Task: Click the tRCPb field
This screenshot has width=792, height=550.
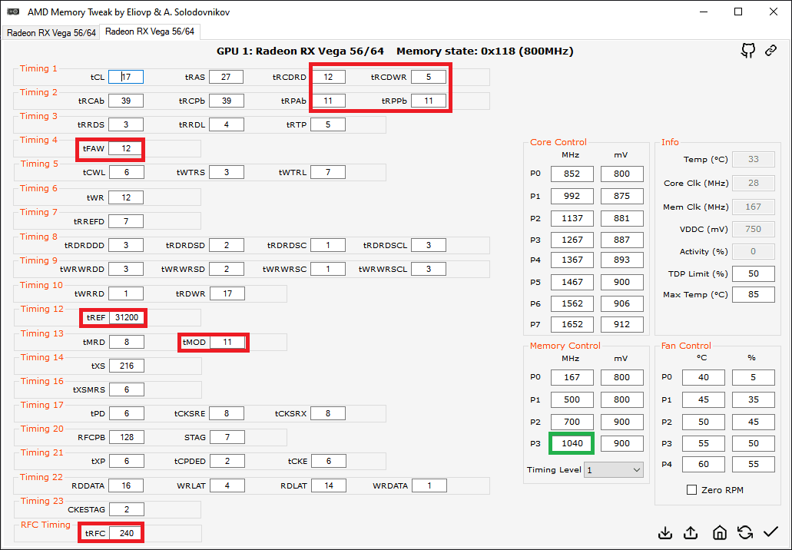Action: click(x=227, y=101)
